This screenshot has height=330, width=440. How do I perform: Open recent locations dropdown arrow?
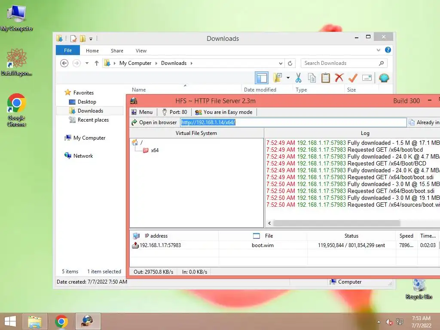87,63
